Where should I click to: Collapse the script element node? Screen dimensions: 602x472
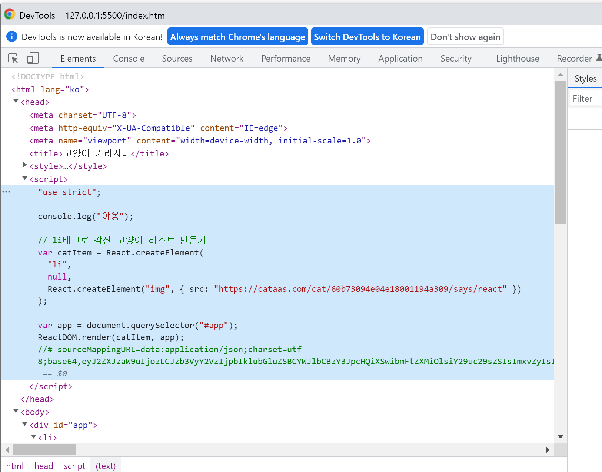pos(25,178)
